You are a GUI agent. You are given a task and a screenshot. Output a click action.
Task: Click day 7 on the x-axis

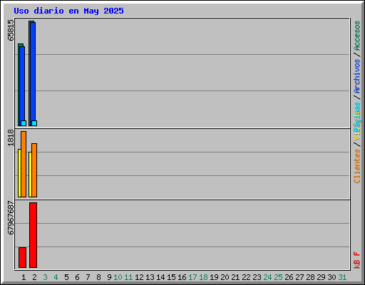point(88,277)
